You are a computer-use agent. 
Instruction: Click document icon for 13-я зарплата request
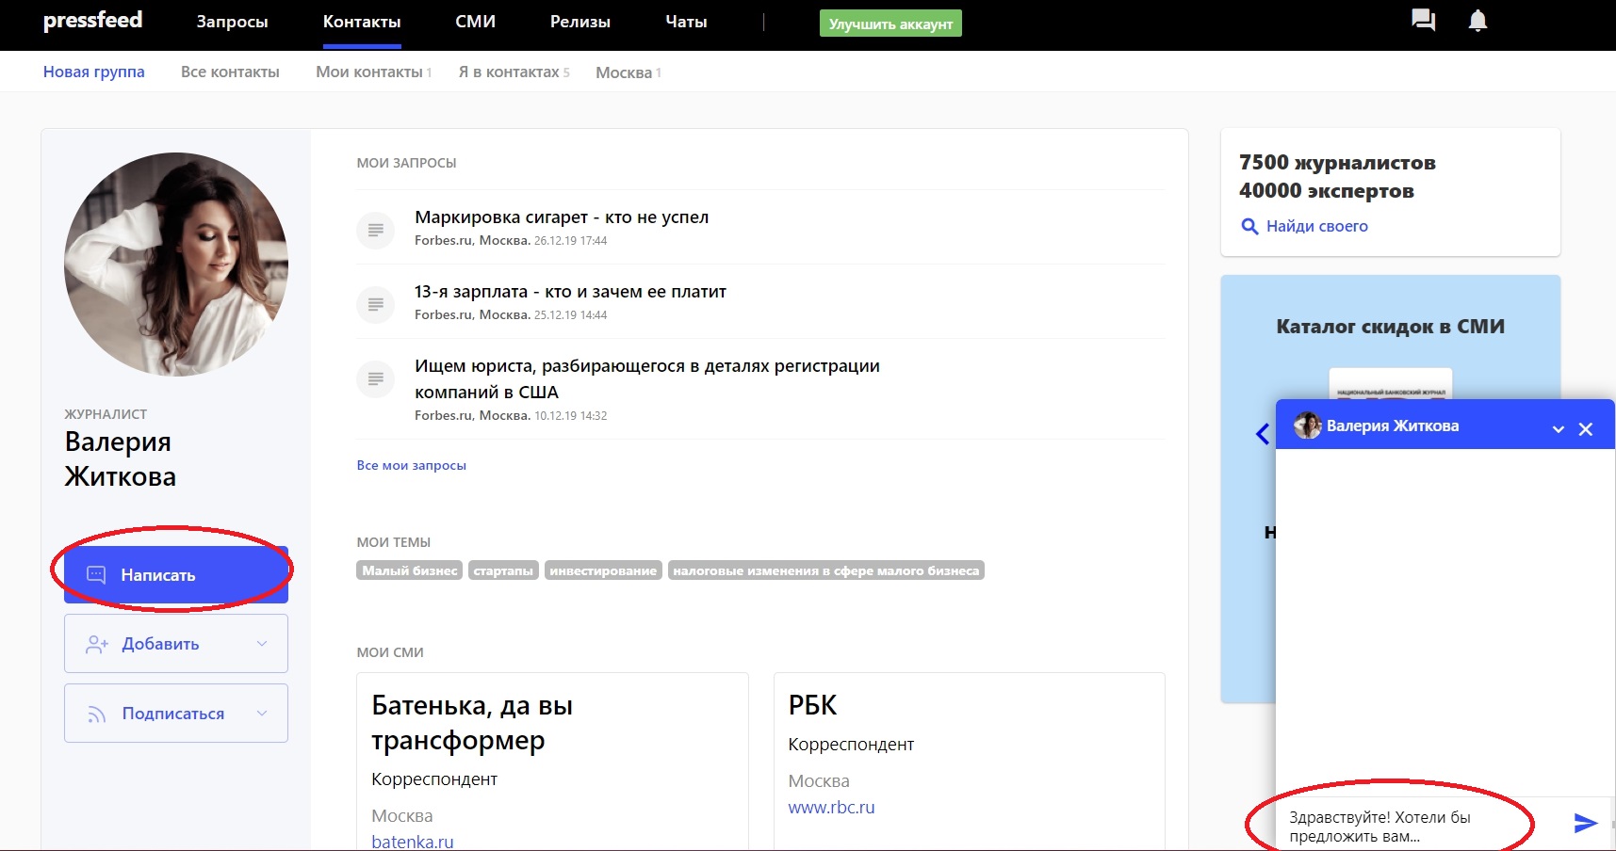[x=375, y=304]
